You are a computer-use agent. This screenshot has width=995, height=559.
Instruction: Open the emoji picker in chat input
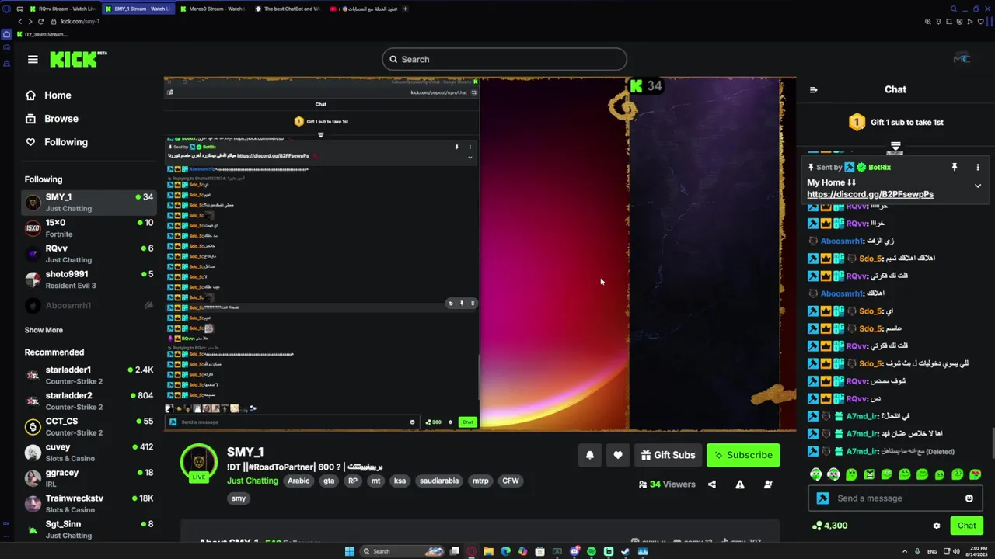pos(969,498)
